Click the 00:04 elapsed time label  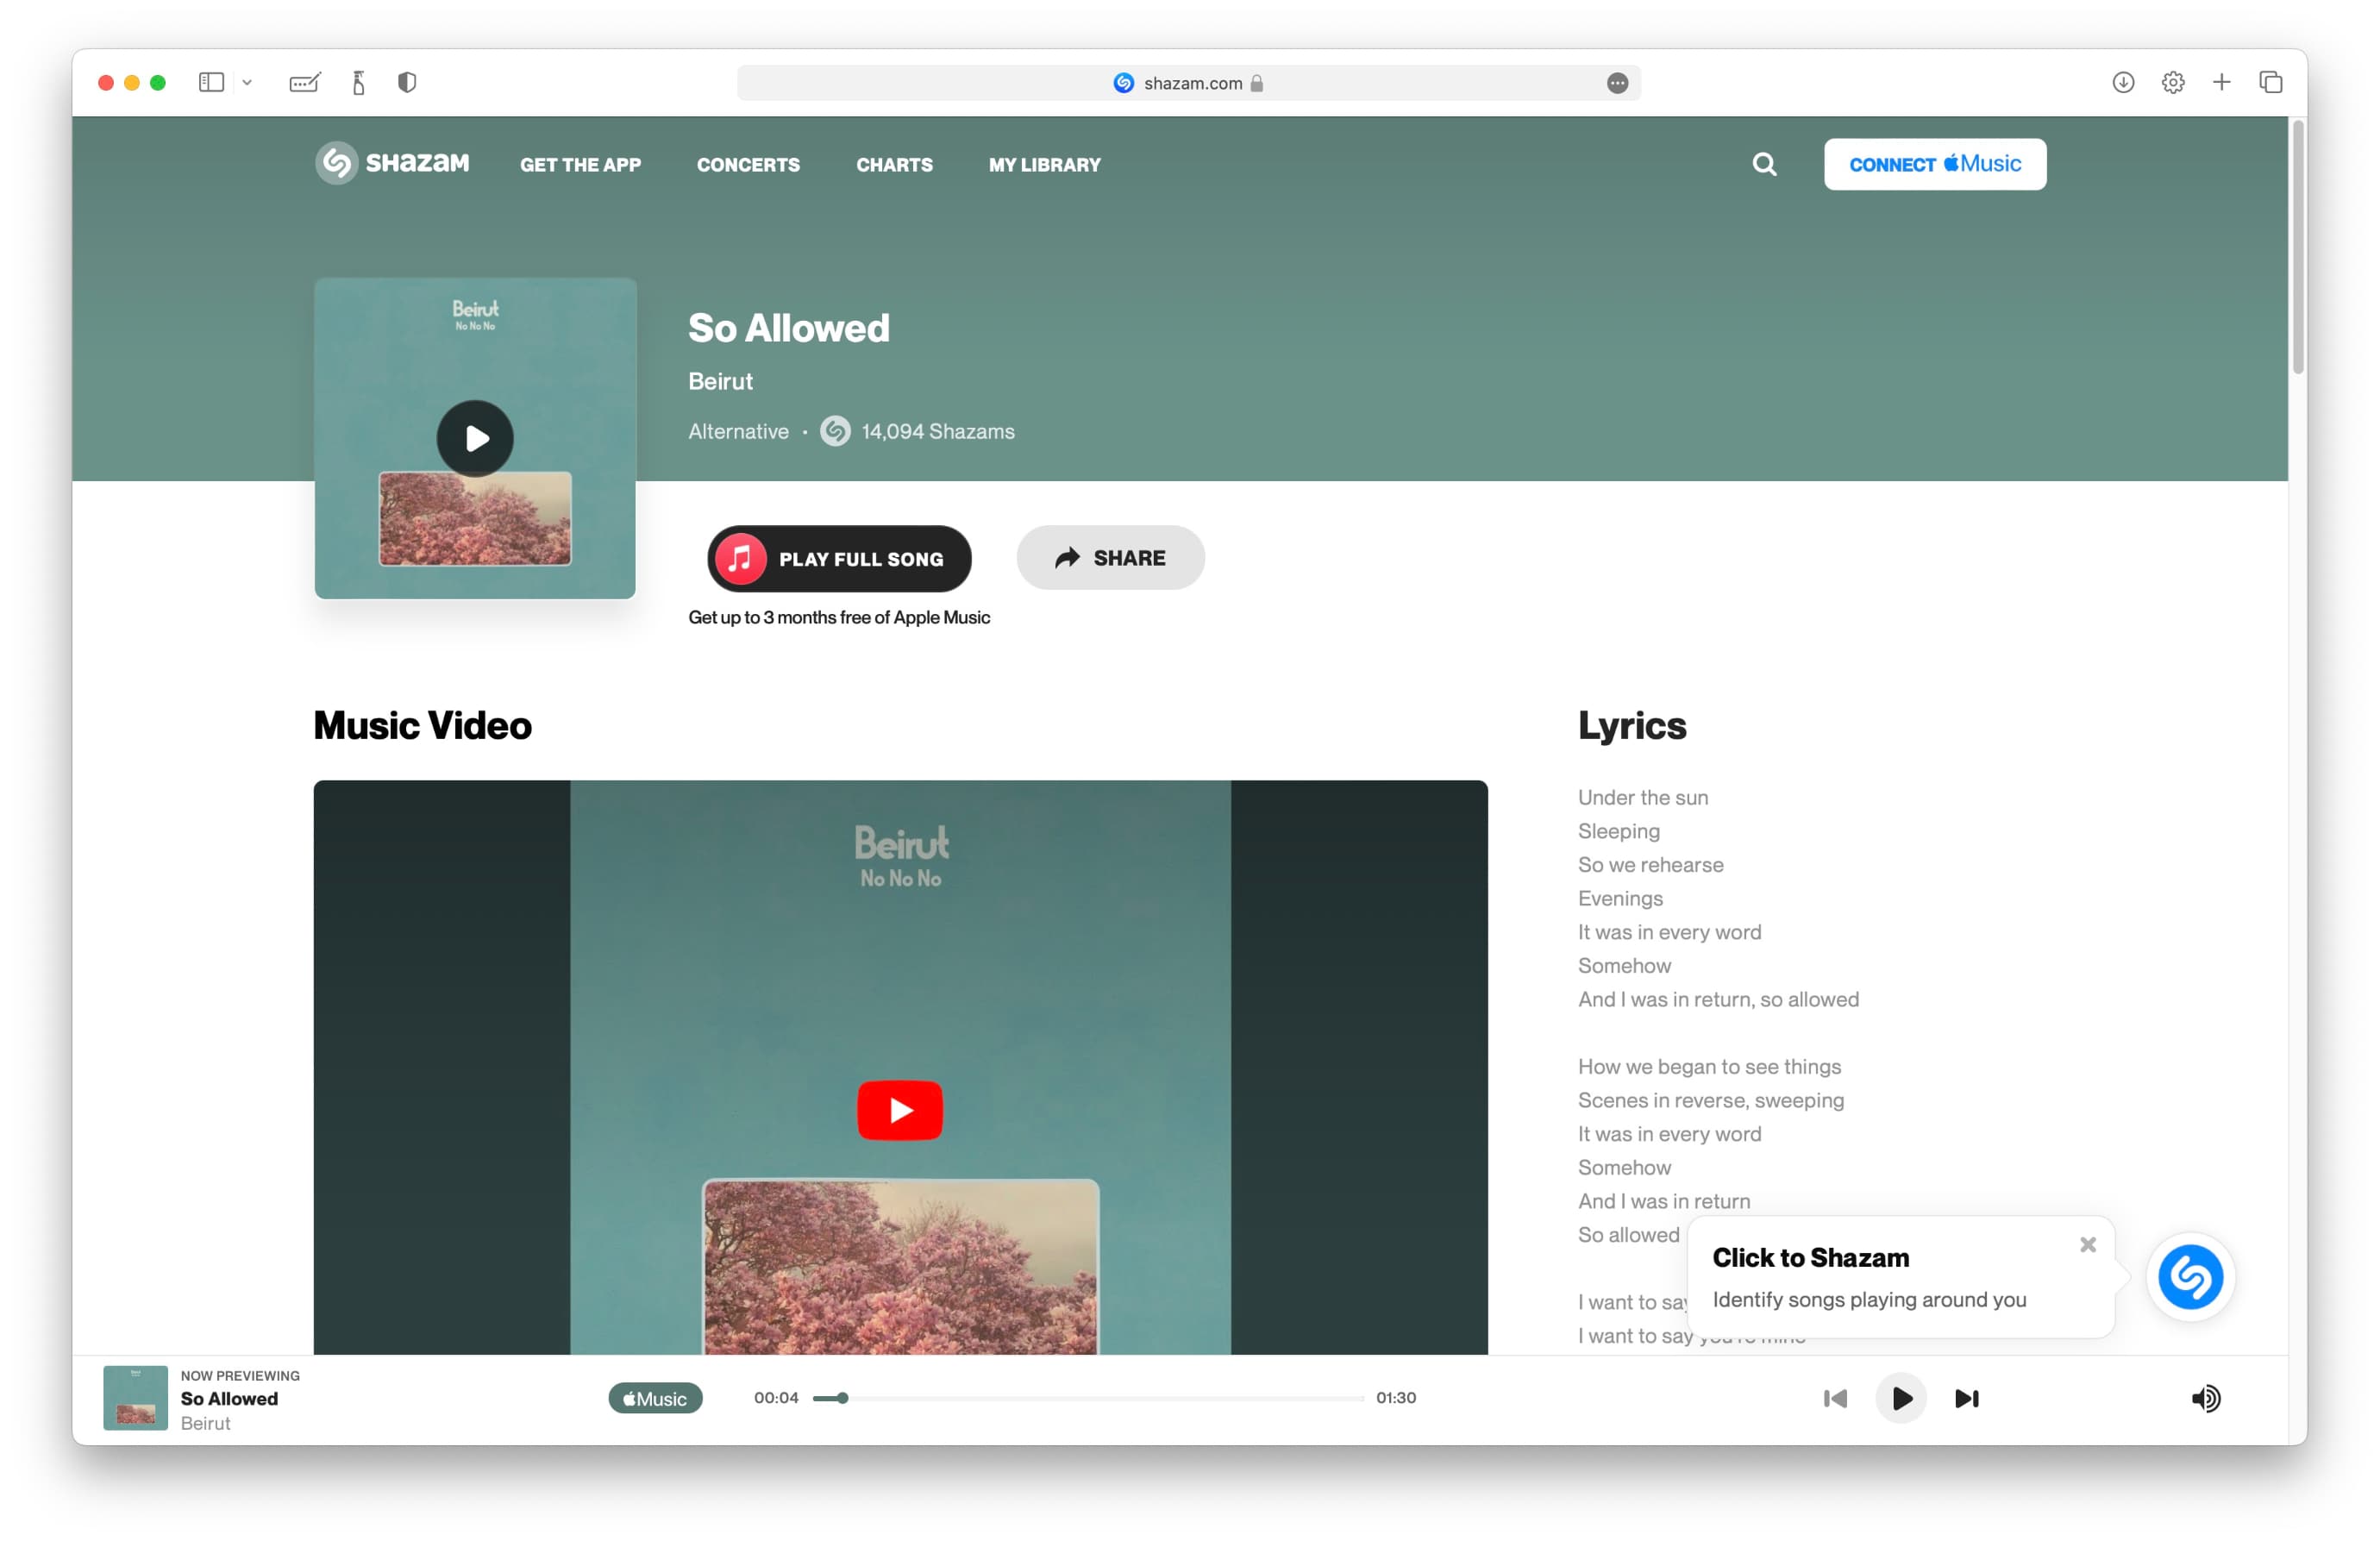point(776,1398)
